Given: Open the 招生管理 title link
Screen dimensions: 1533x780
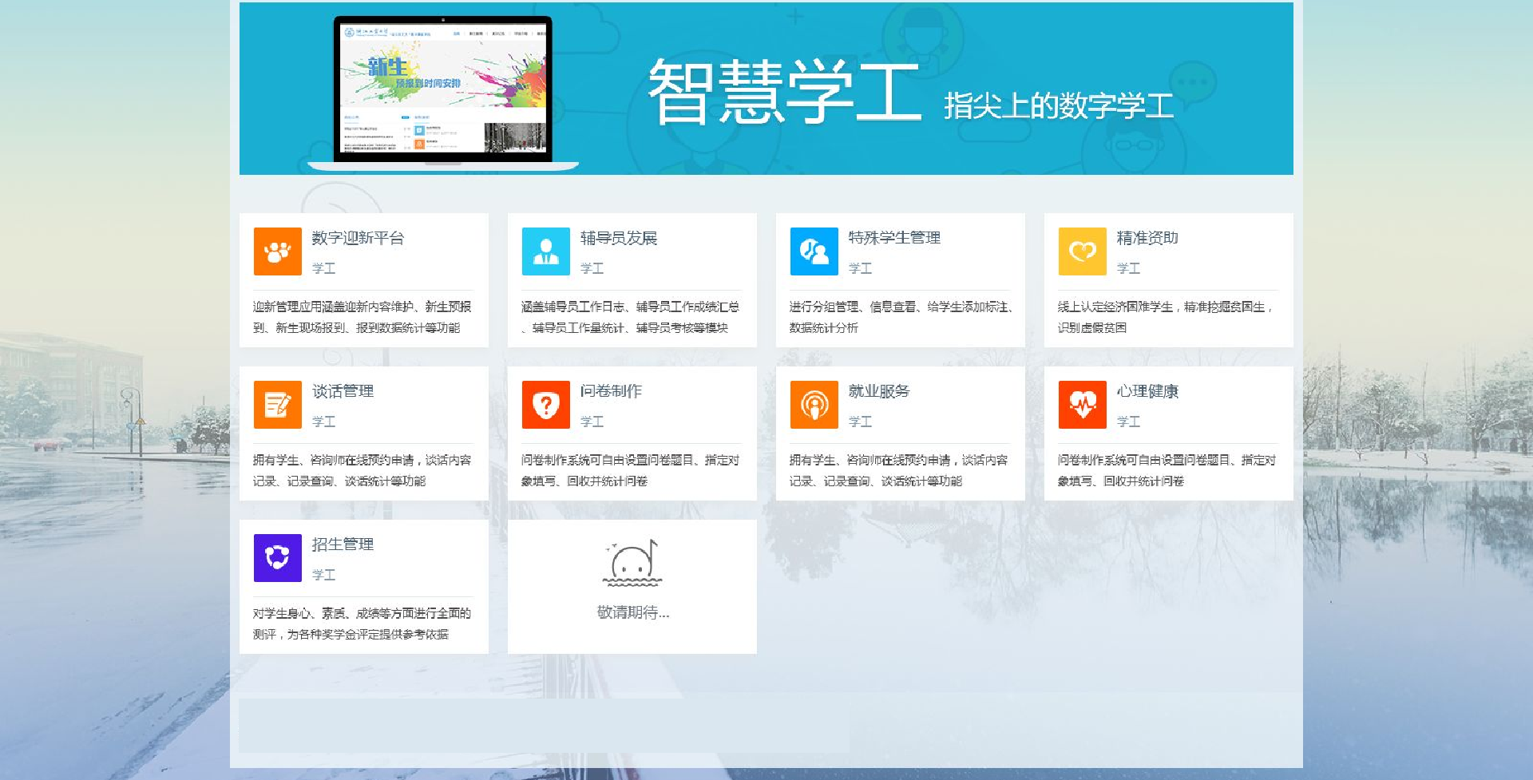Looking at the screenshot, I should click(343, 544).
